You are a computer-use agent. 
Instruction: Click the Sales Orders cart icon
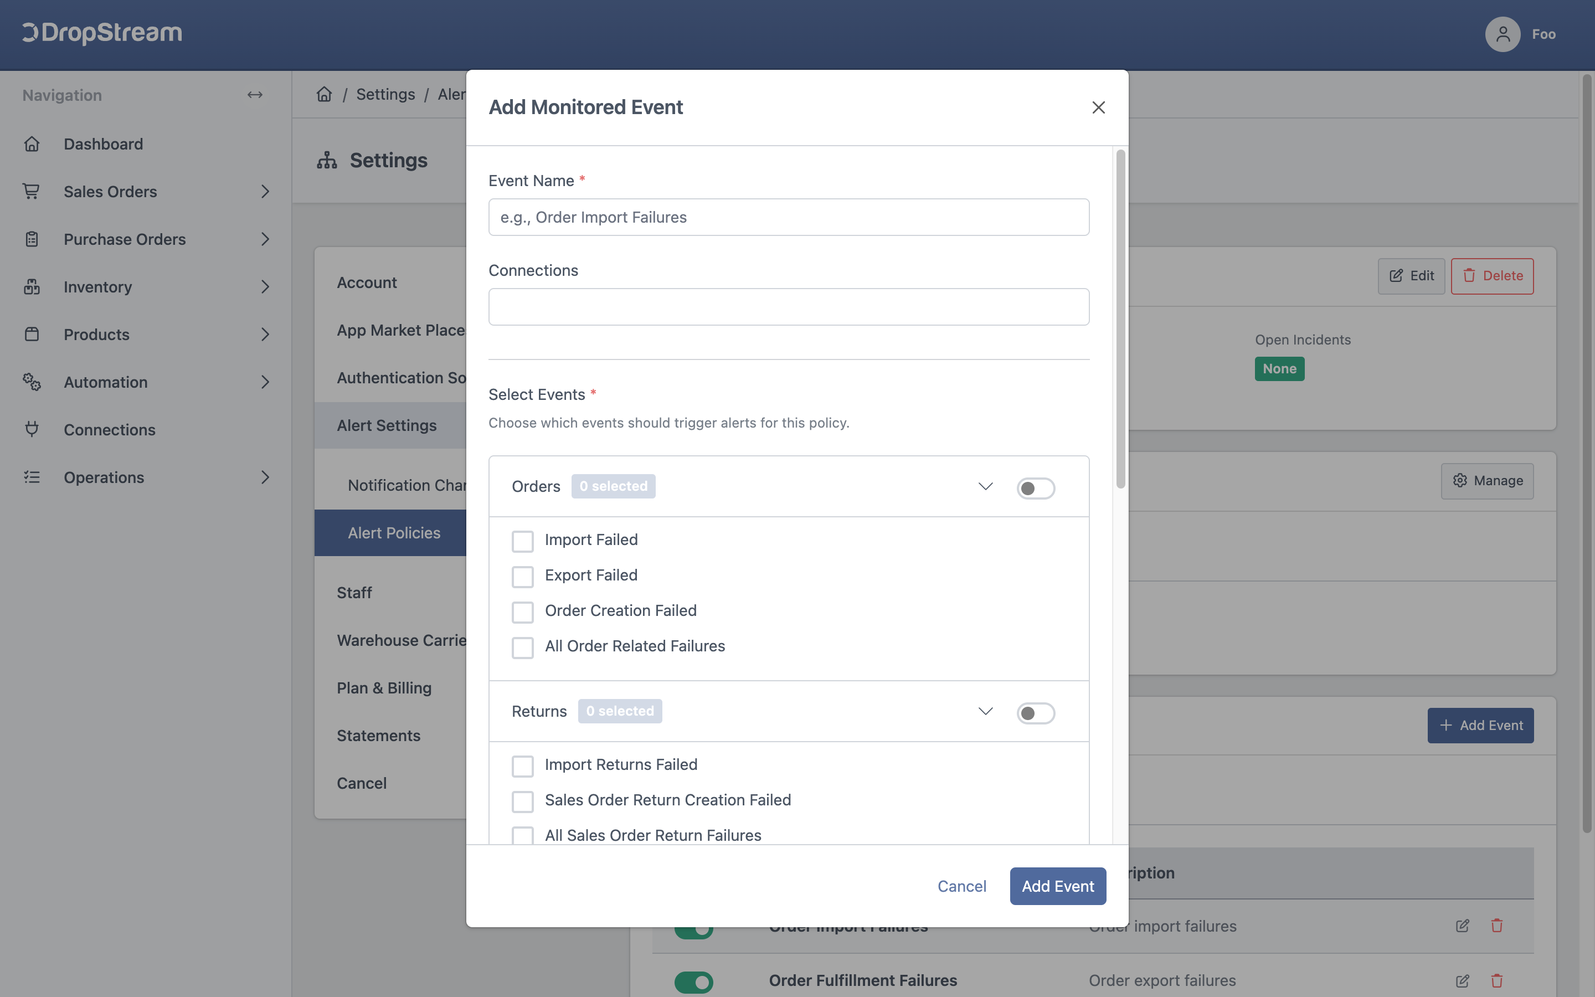pos(32,191)
